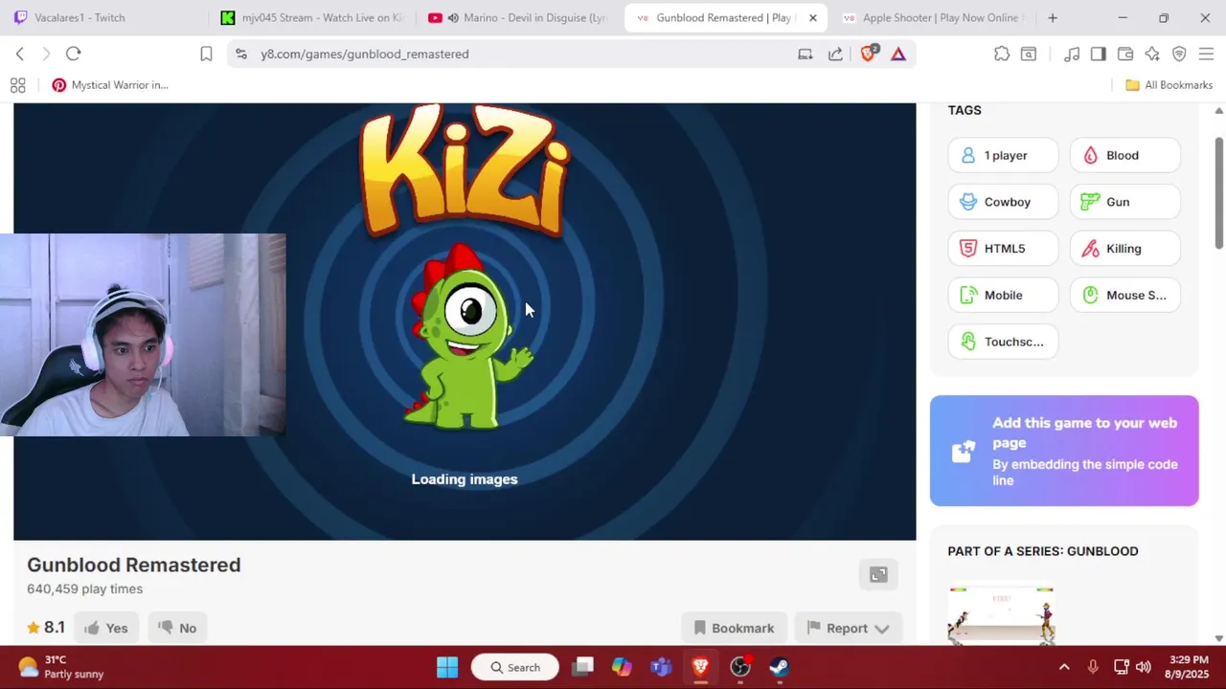This screenshot has height=689, width=1226.
Task: Select the Mobile tag
Action: (x=1003, y=295)
